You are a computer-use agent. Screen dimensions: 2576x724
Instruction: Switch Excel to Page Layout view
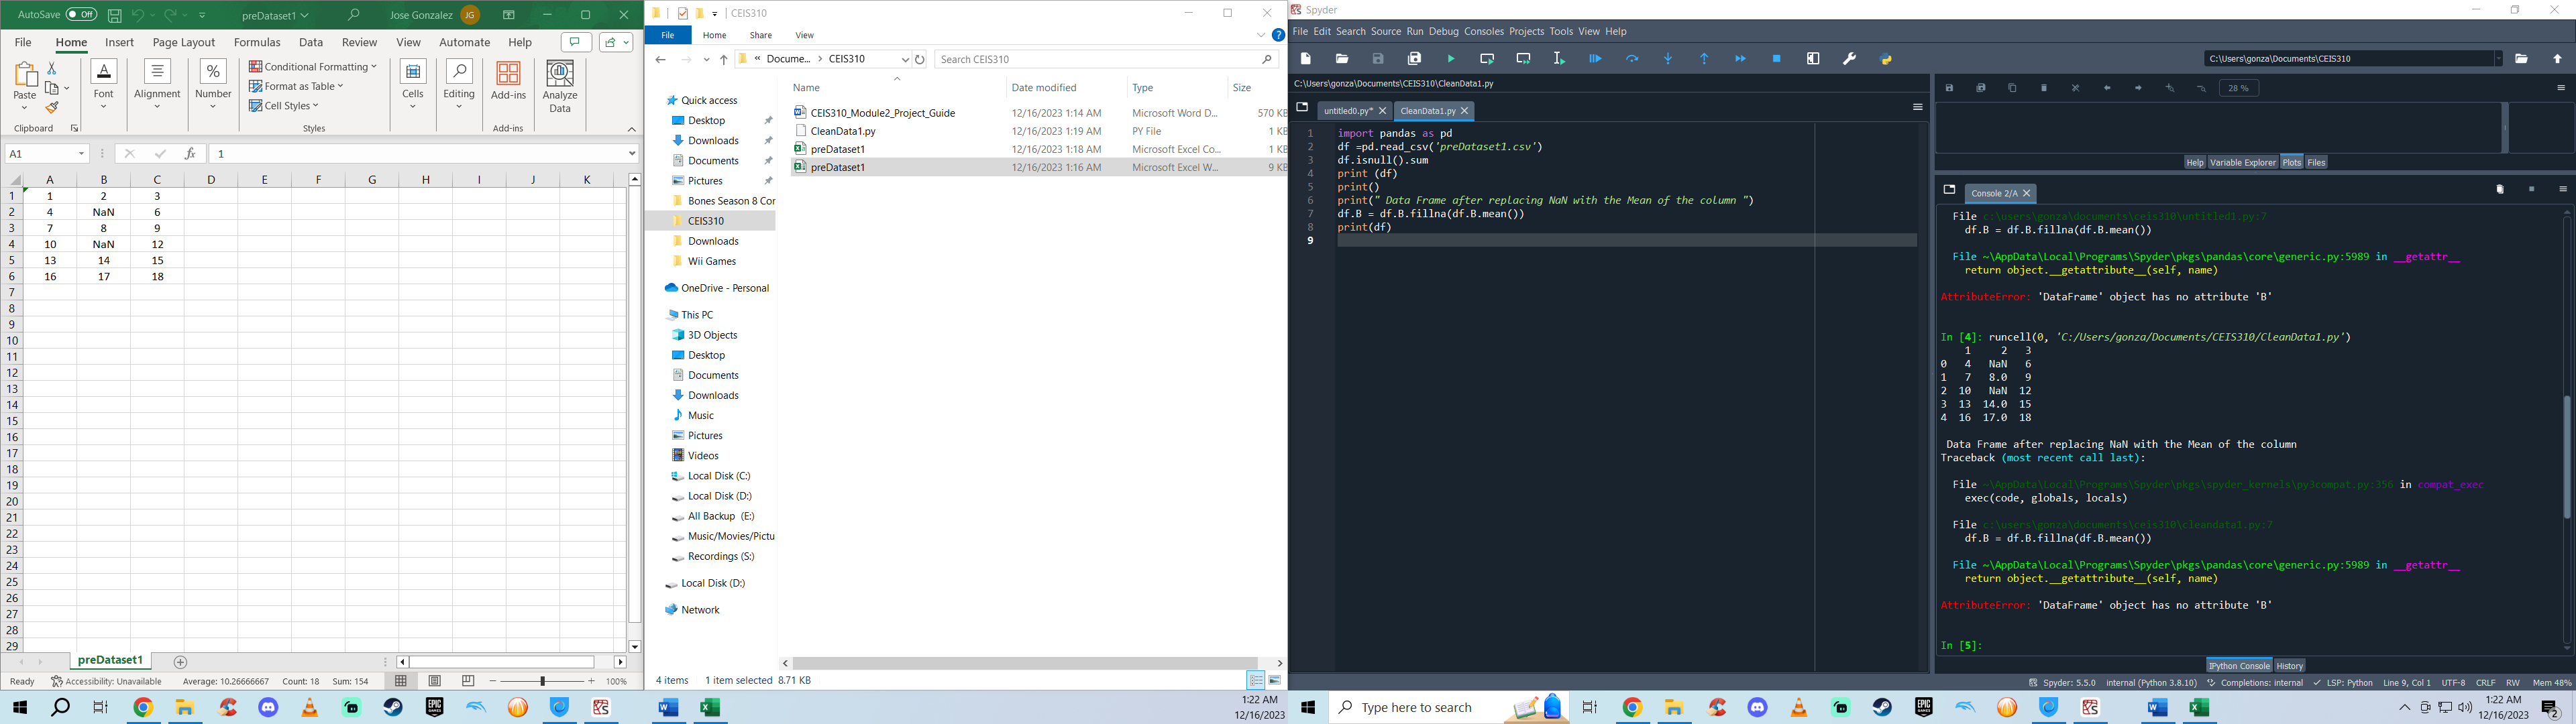[x=435, y=681]
